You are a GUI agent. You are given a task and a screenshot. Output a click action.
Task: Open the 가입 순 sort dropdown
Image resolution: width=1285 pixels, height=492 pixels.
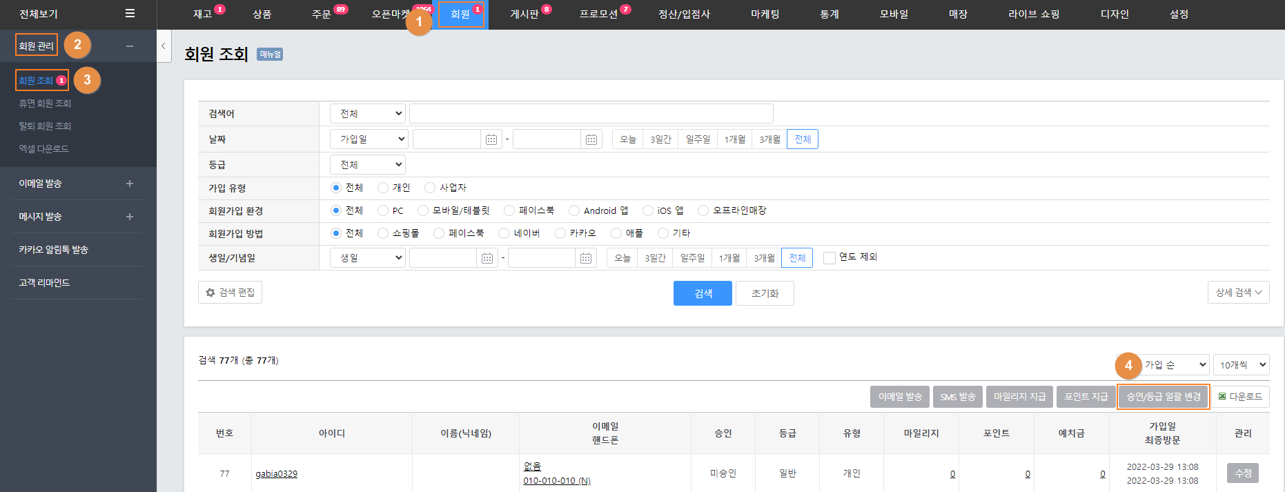[1175, 364]
